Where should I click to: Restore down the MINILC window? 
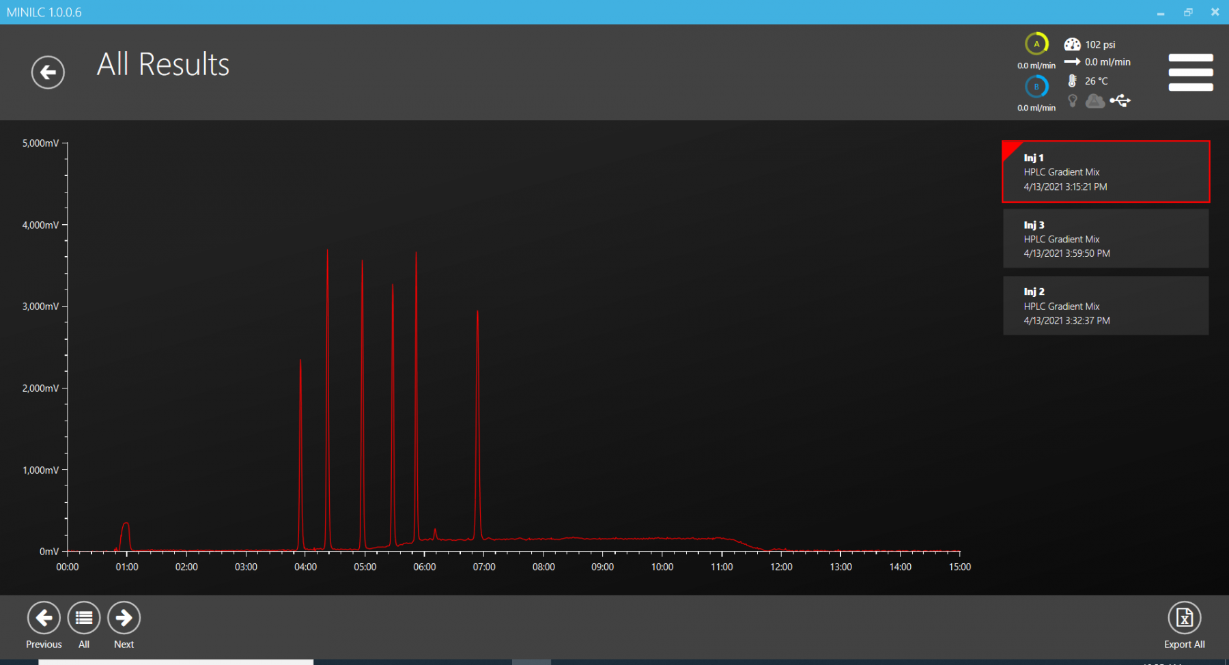[1188, 12]
